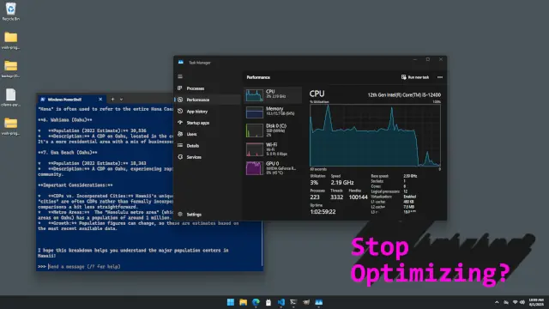Open the Task Manager hamburger navigation menu
This screenshot has height=309, width=549.
click(x=180, y=76)
